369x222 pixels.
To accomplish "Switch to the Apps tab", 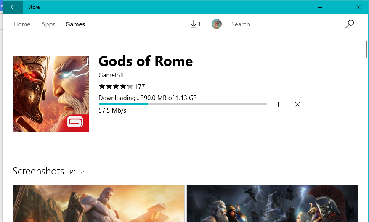I will (x=48, y=24).
